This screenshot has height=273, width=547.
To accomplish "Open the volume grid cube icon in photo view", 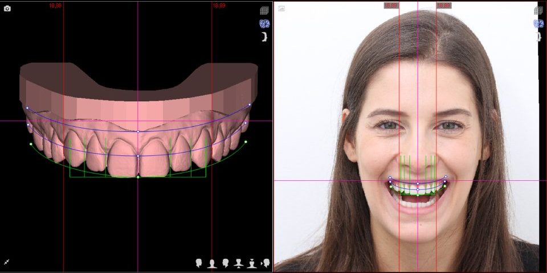I will coord(538,11).
